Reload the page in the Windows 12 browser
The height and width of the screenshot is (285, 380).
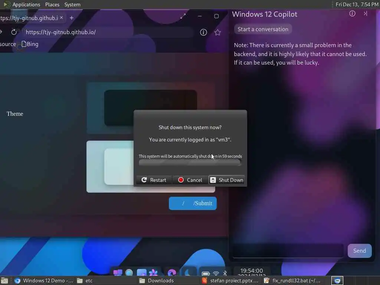point(14,32)
